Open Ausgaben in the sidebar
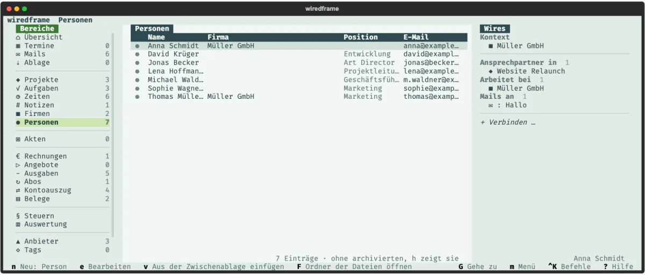 (63, 173)
